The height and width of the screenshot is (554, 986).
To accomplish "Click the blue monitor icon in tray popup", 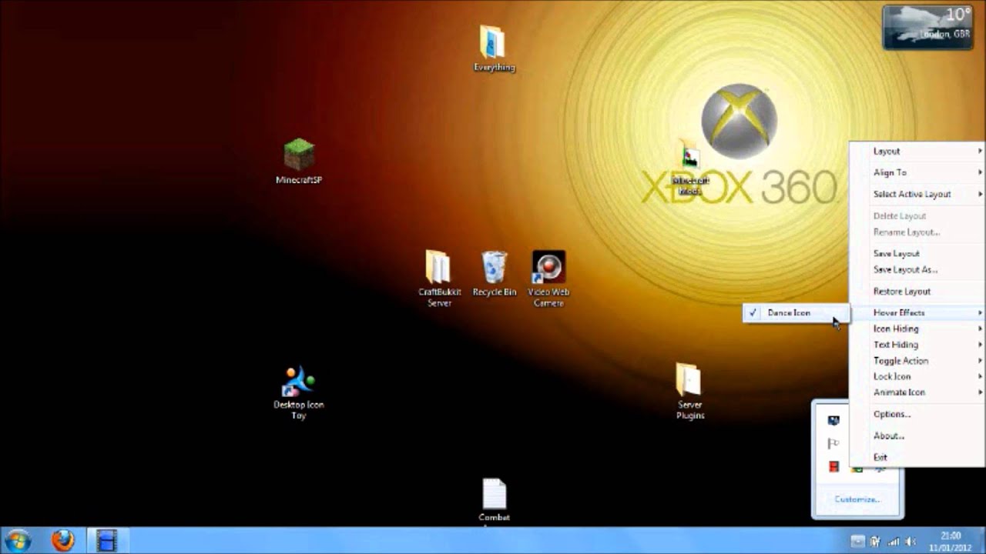I will tap(833, 420).
